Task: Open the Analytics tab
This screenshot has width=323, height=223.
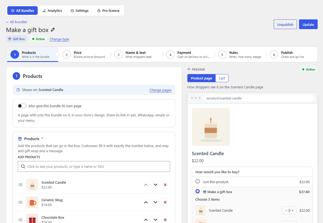Action: click(52, 11)
